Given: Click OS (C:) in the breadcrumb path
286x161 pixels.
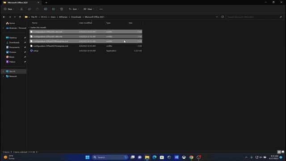Looking at the screenshot, I should [x=44, y=17].
